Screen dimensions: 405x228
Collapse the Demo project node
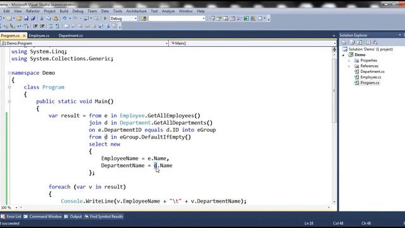[344, 55]
